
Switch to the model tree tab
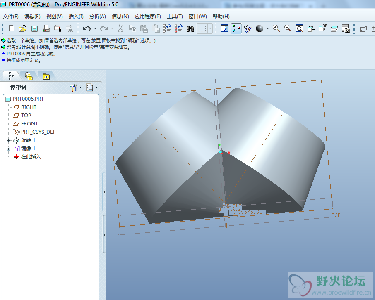(x=12, y=76)
